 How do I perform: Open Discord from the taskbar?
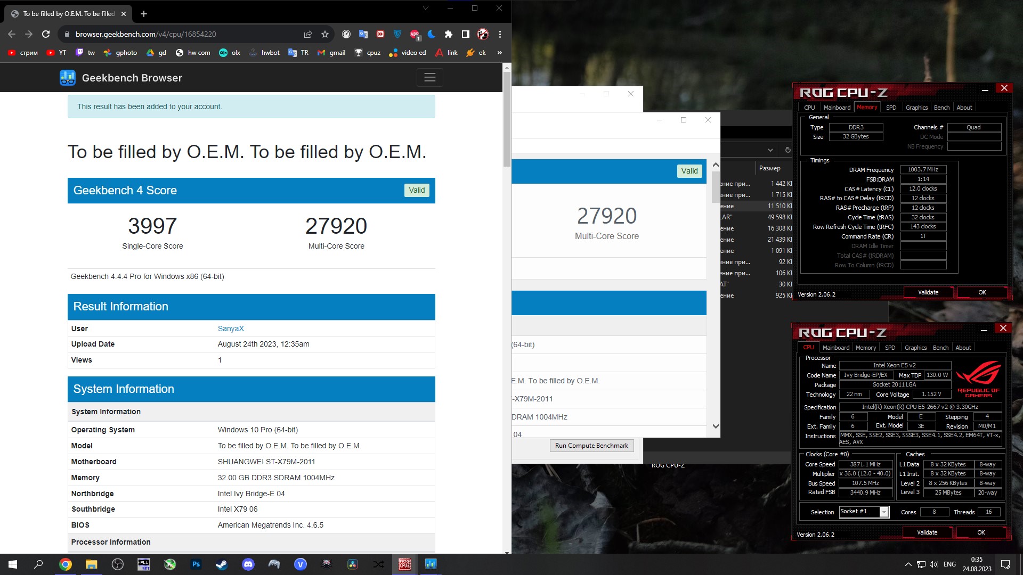pyautogui.click(x=248, y=564)
